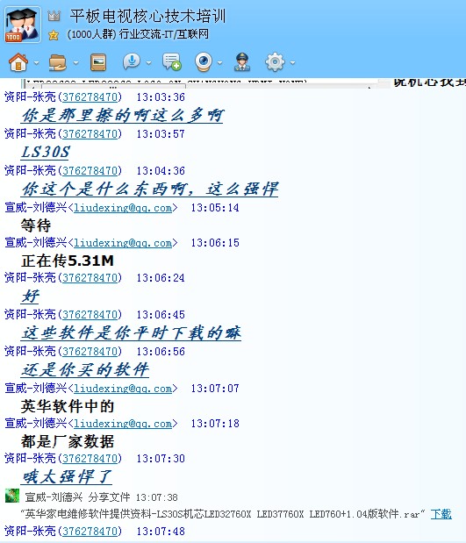Open the group photo album icon
This screenshot has height=543, width=466.
(x=98, y=62)
